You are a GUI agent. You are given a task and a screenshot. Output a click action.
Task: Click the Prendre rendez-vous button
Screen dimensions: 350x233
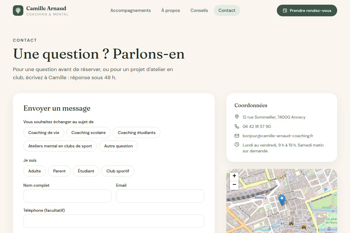307,10
